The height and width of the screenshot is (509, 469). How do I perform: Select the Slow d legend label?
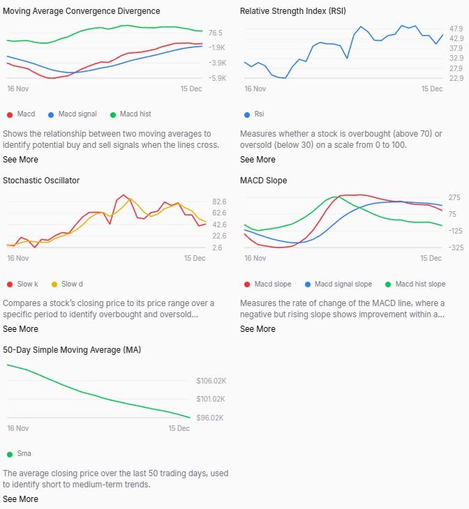point(72,284)
